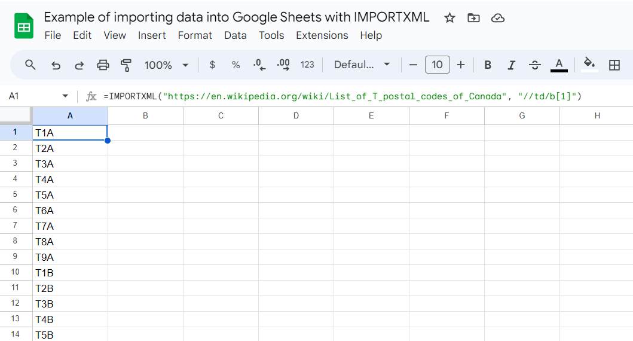Open the fill color picker
Image resolution: width=633 pixels, height=341 pixels.
coord(589,65)
